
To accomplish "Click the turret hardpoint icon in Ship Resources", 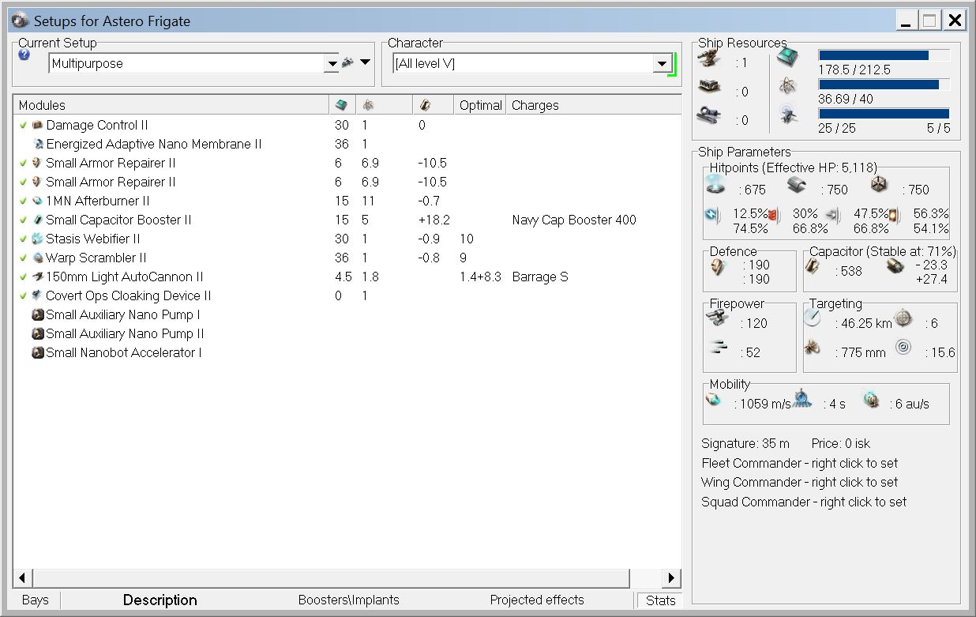I will tap(711, 58).
